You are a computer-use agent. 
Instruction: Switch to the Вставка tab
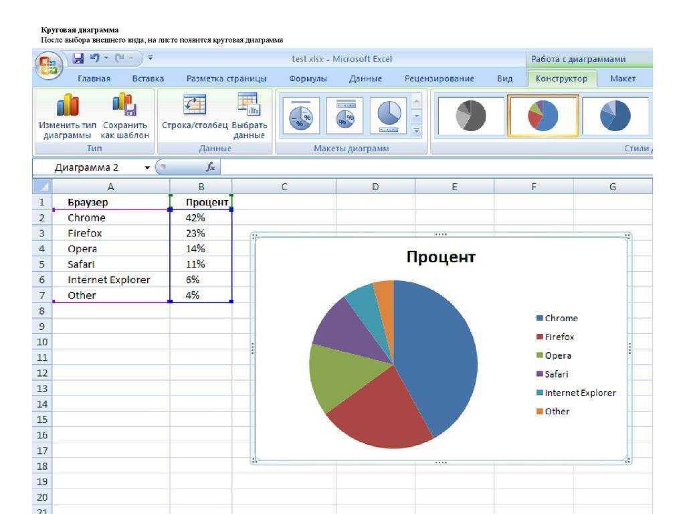click(148, 79)
